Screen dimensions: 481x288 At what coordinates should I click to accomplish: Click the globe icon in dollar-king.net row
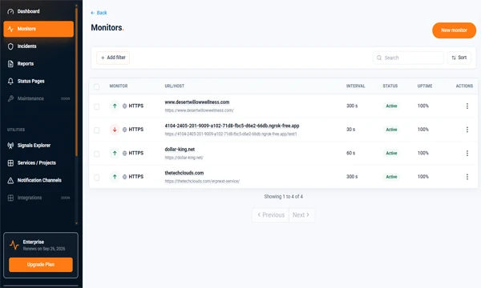tap(124, 153)
